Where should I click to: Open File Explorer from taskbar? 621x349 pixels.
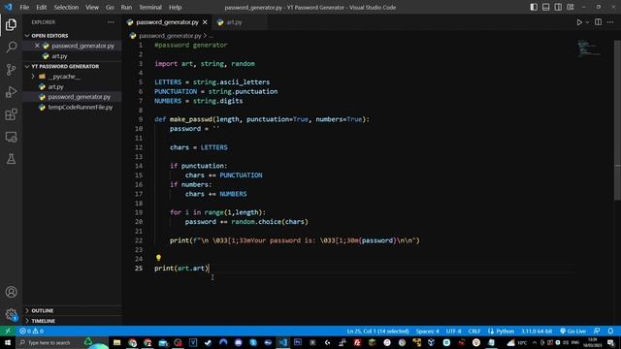116,342
